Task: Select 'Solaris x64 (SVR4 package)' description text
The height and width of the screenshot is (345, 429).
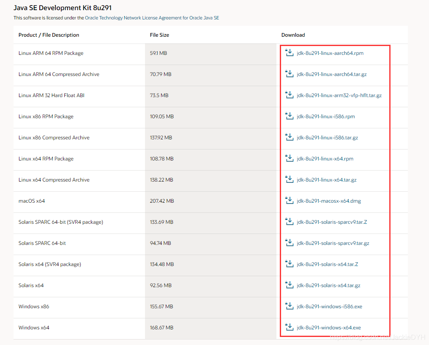Action: point(50,264)
